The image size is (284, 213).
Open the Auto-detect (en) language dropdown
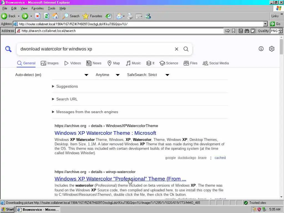pos(52,75)
